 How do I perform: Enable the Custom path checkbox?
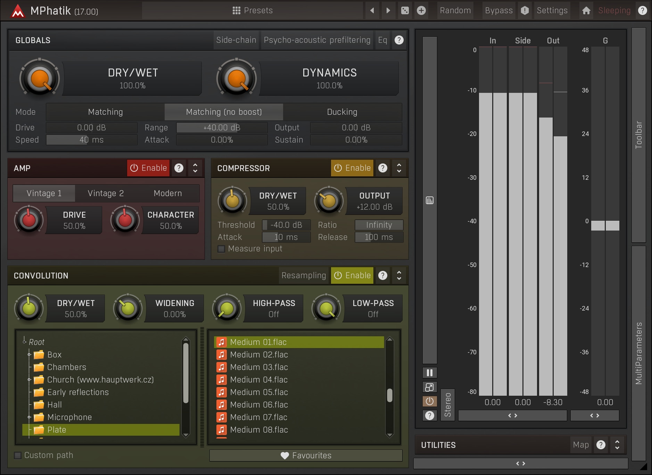point(18,455)
